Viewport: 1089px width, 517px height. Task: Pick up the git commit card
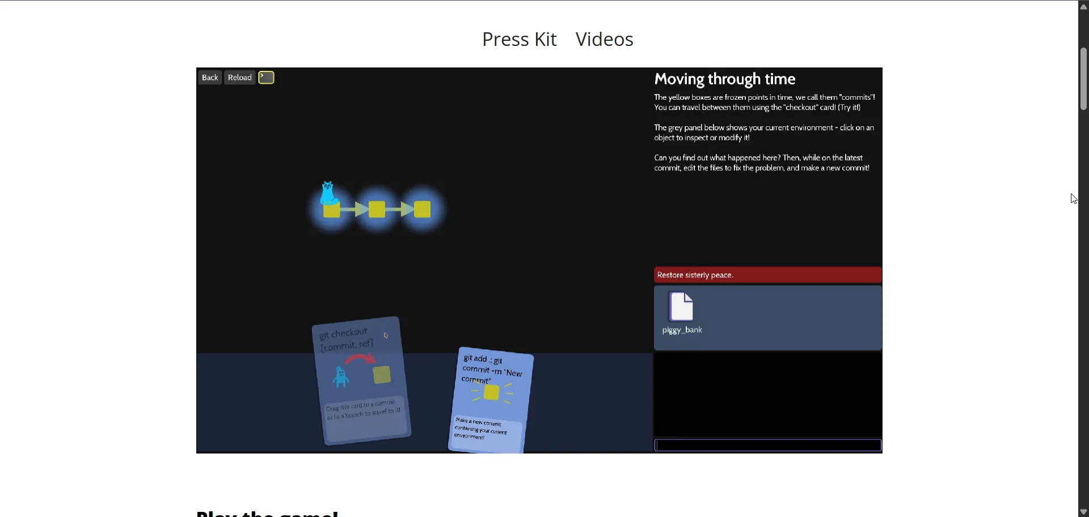click(x=491, y=397)
